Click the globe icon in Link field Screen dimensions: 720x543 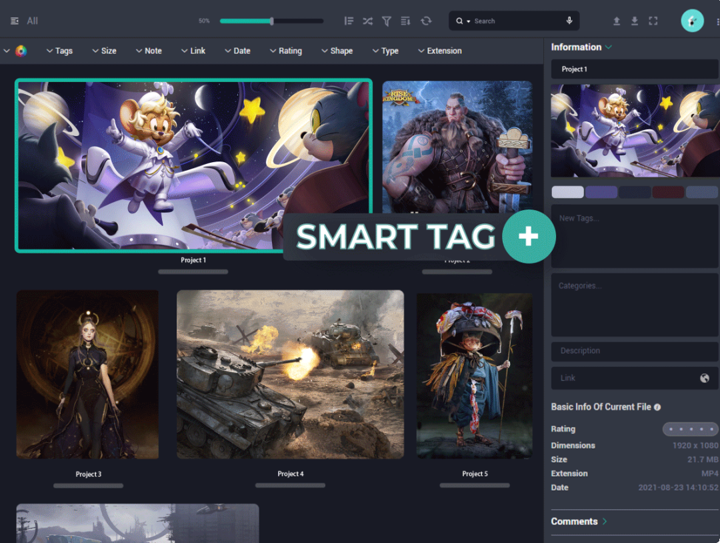705,378
